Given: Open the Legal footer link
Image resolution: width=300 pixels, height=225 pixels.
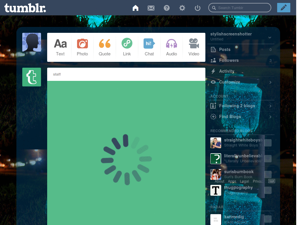Looking at the screenshot, I should [244, 181].
